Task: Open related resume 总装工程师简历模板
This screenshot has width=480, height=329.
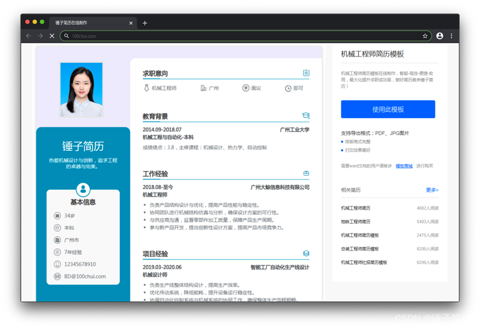Action: coord(360,249)
